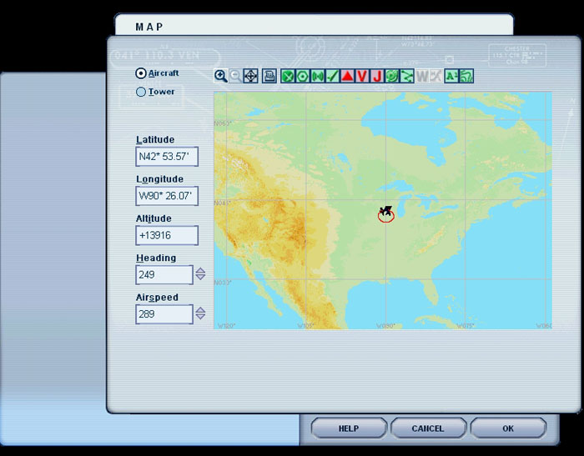Toggle the red triangle intersections icon
The height and width of the screenshot is (456, 584).
348,76
